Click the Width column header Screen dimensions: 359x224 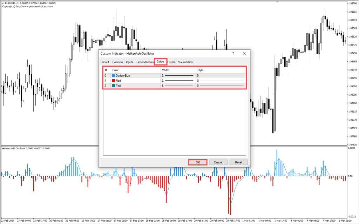(x=178, y=70)
